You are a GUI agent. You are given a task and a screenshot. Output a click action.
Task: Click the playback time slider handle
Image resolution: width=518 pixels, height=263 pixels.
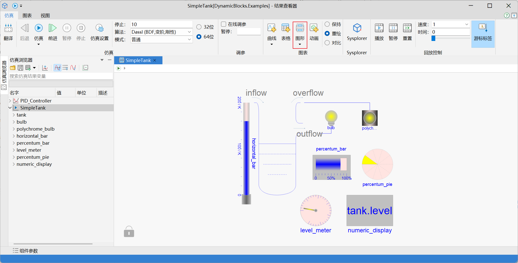coord(433,38)
